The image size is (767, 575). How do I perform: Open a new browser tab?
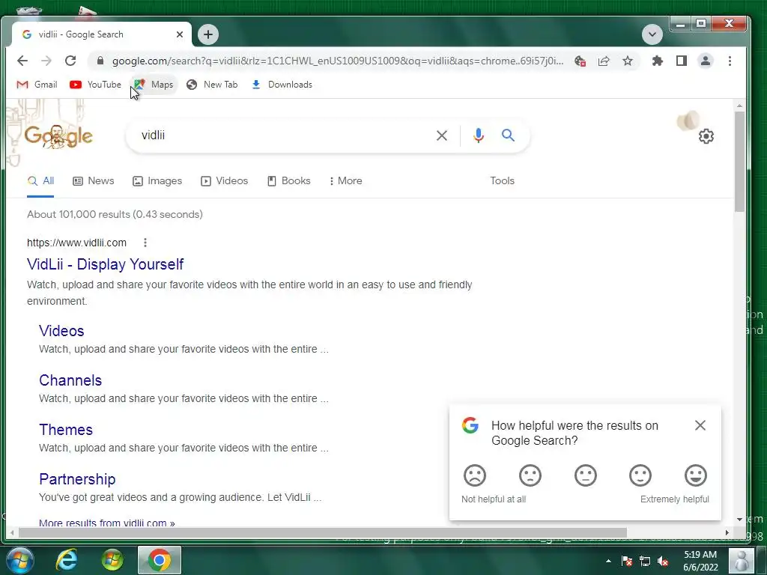coord(208,34)
